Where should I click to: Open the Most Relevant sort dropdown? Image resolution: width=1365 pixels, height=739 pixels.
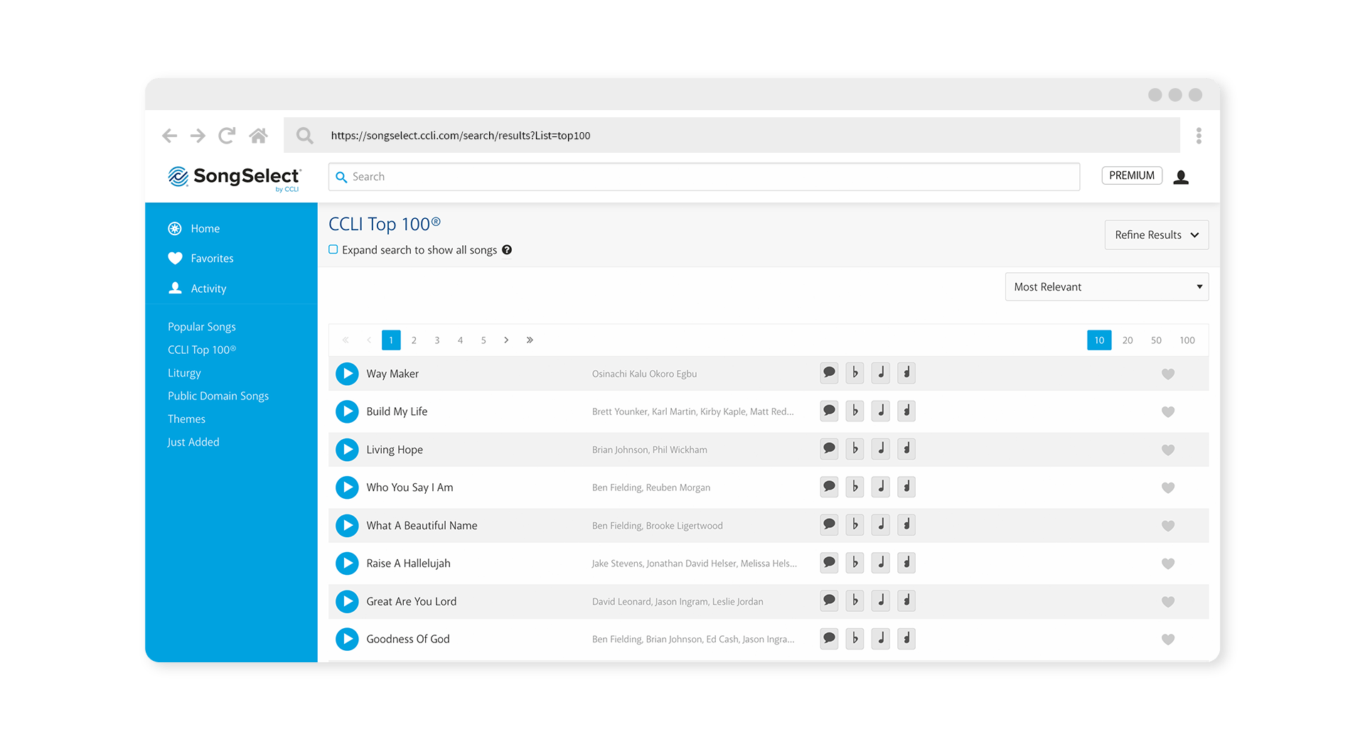click(1106, 287)
